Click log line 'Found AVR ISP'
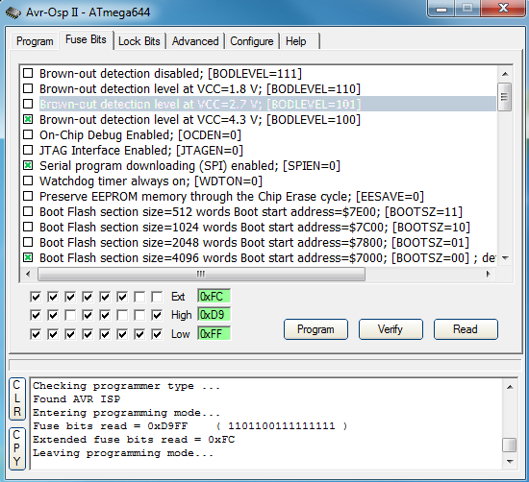 (x=77, y=399)
